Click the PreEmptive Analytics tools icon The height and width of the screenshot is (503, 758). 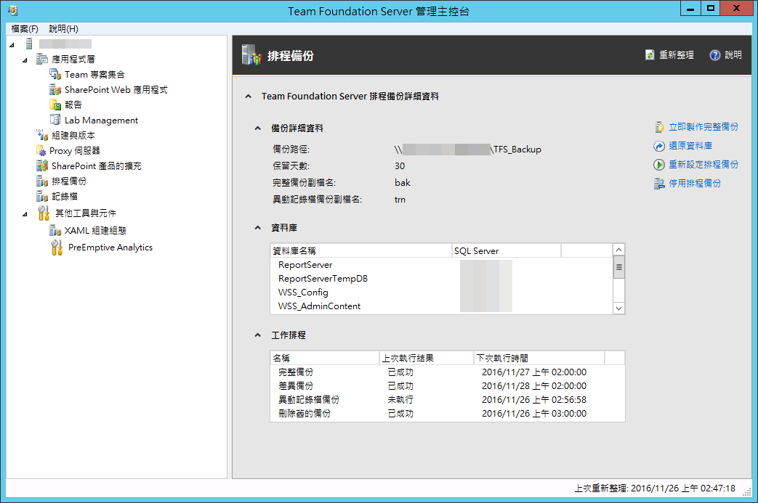coord(57,248)
